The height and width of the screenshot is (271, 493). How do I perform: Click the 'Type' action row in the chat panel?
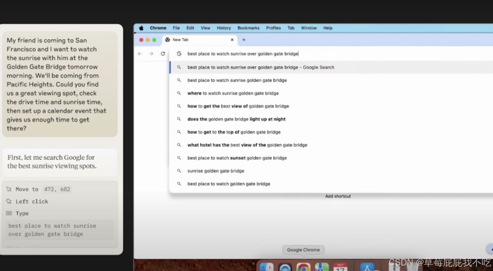(x=18, y=213)
